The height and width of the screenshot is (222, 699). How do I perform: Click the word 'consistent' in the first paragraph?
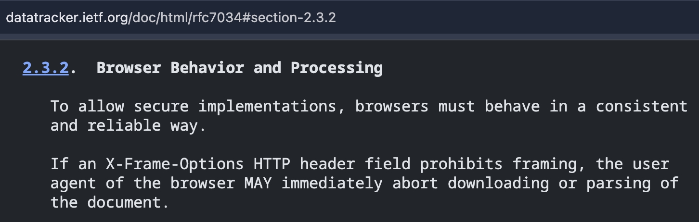[x=642, y=106]
